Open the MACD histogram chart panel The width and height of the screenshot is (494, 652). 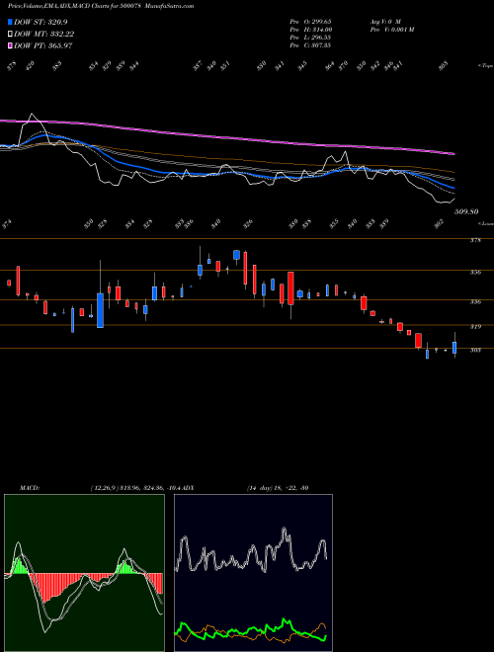pyautogui.click(x=84, y=573)
